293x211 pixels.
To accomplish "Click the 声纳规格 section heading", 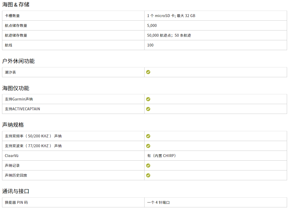I will coord(13,125).
